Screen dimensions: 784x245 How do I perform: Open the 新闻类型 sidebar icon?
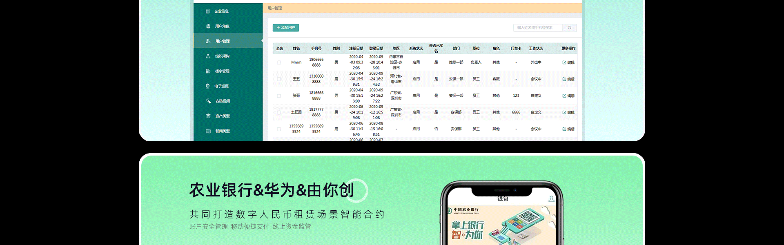point(208,131)
